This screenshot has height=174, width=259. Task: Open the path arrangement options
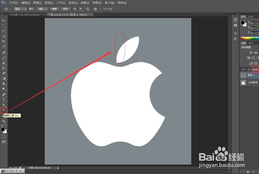[x=87, y=9]
